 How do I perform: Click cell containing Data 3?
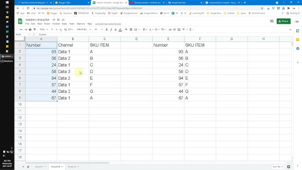coord(73,71)
